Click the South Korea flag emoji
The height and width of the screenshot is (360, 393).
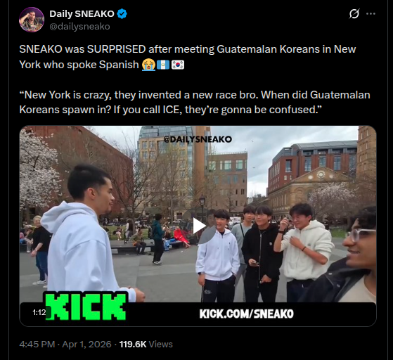[178, 65]
